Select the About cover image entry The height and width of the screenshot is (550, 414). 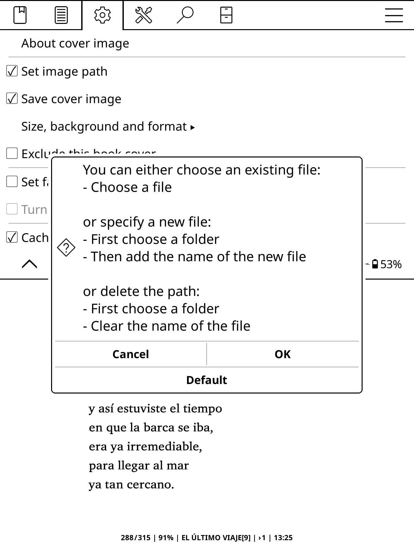[x=75, y=44]
